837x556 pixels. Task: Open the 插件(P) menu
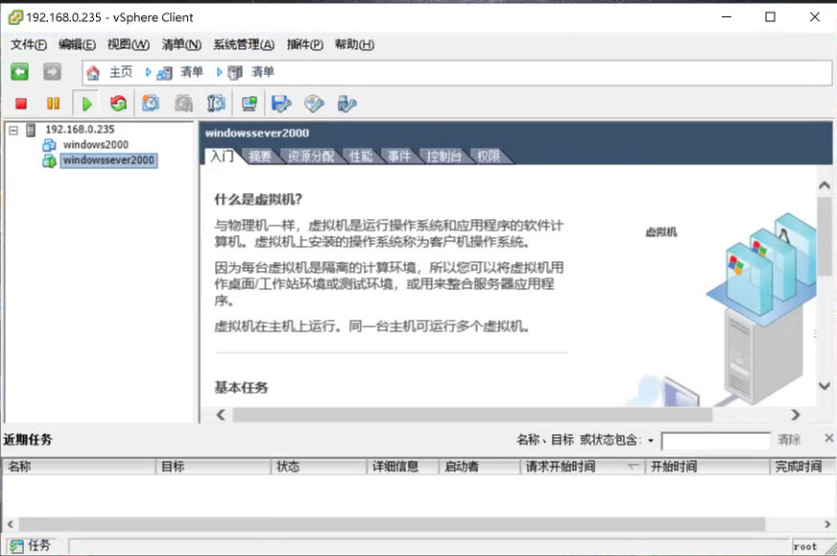(x=305, y=44)
